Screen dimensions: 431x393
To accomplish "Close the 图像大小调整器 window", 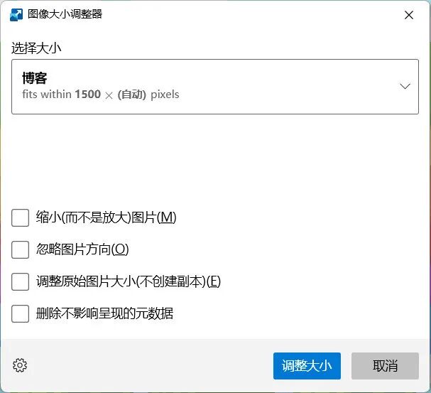I will [409, 15].
